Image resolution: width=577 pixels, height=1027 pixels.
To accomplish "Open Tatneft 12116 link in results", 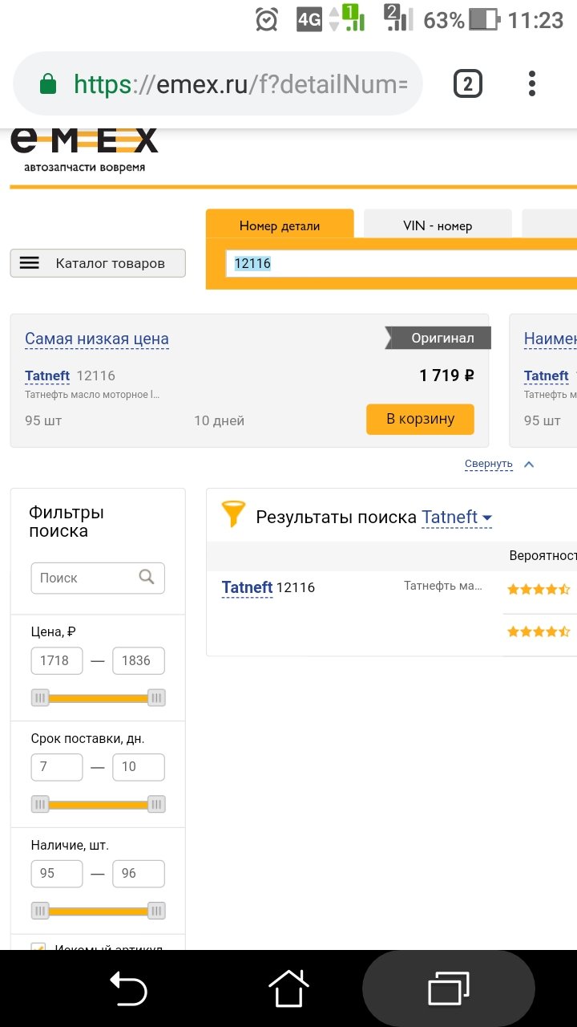I will (x=268, y=588).
